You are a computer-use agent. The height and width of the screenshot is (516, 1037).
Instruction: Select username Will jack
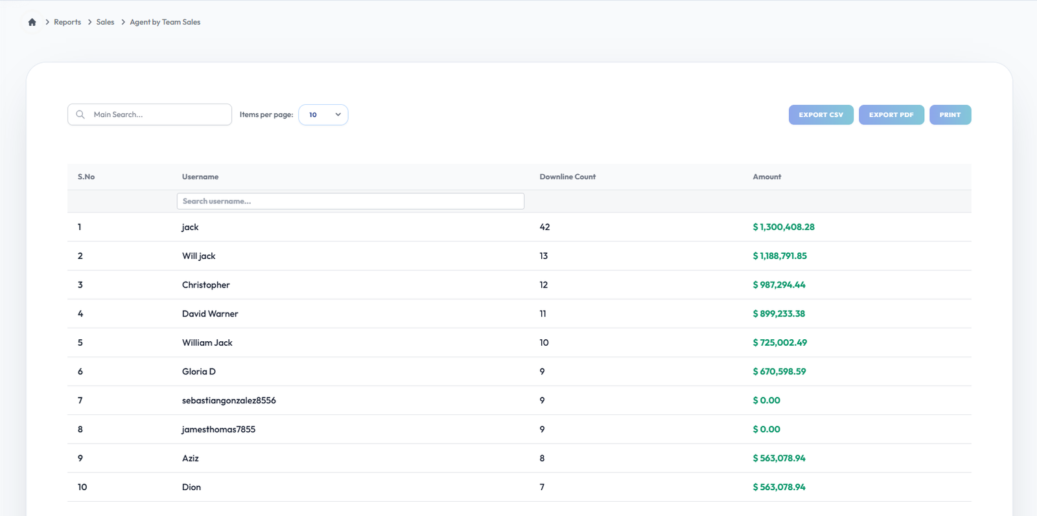199,256
